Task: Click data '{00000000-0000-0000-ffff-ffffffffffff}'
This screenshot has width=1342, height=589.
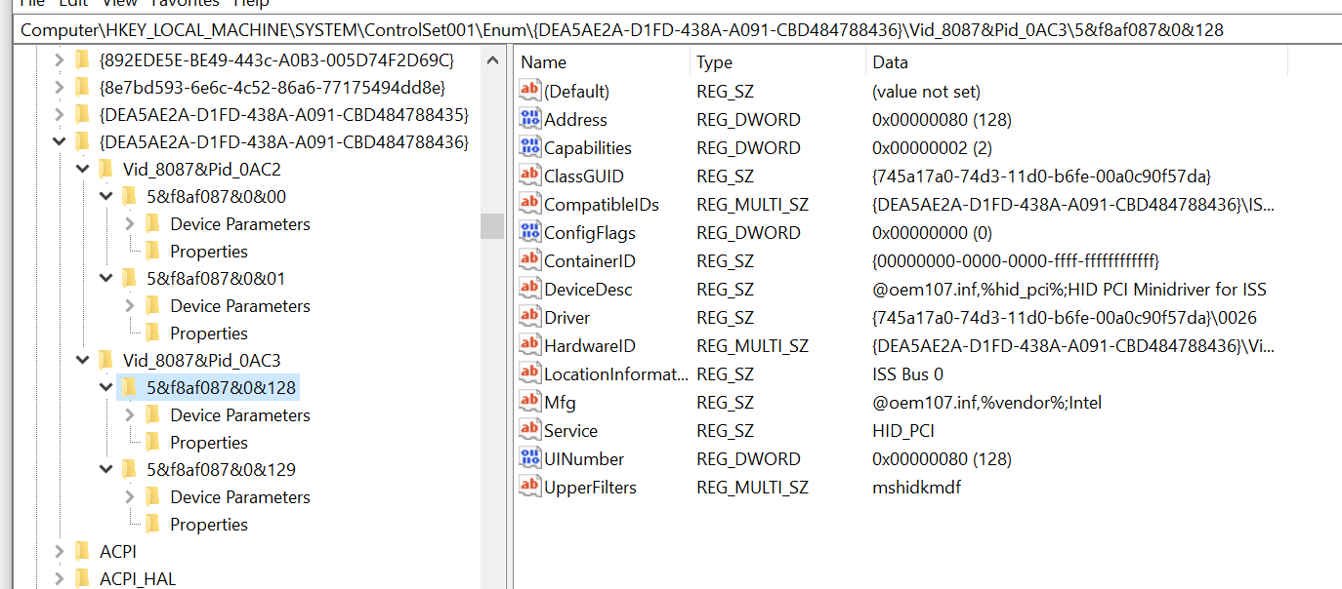Action: pos(1015,260)
